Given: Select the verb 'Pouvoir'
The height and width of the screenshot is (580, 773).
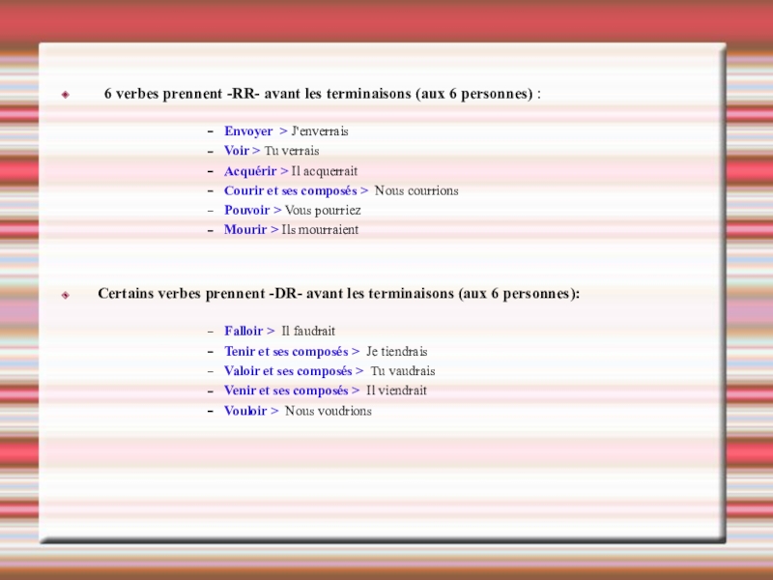Looking at the screenshot, I should pos(247,210).
